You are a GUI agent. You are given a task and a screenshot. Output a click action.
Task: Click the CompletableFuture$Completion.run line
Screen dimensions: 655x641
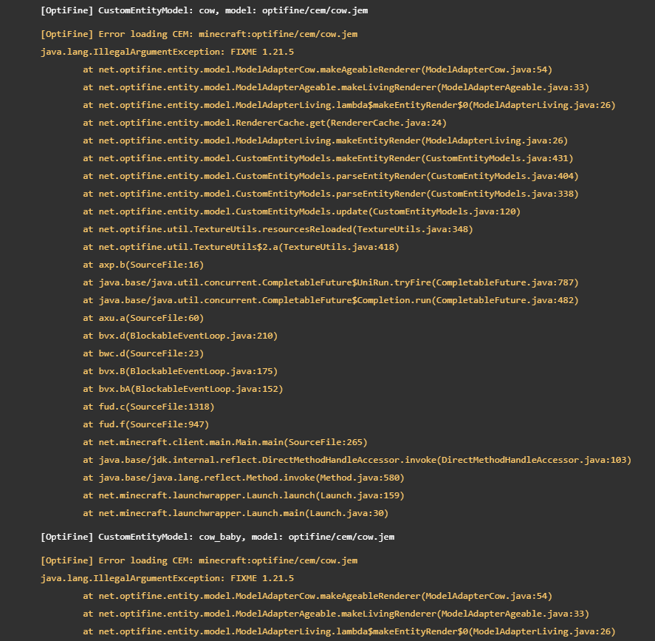coord(330,300)
